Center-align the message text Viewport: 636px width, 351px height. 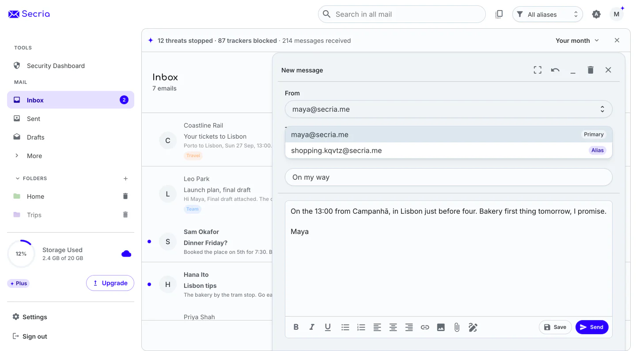point(393,327)
